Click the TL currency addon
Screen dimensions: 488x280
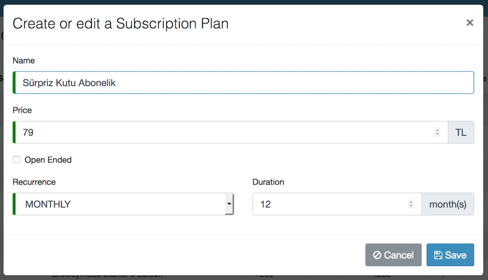click(461, 132)
